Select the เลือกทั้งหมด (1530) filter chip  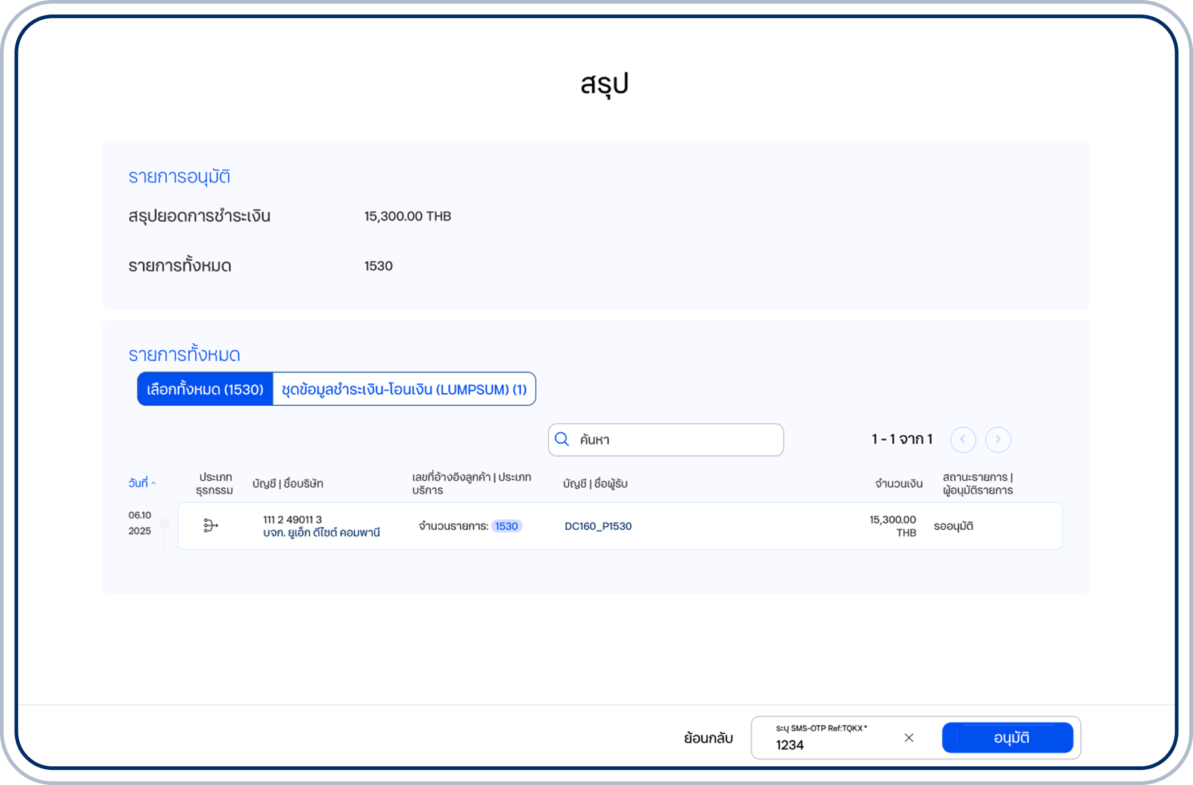(204, 389)
